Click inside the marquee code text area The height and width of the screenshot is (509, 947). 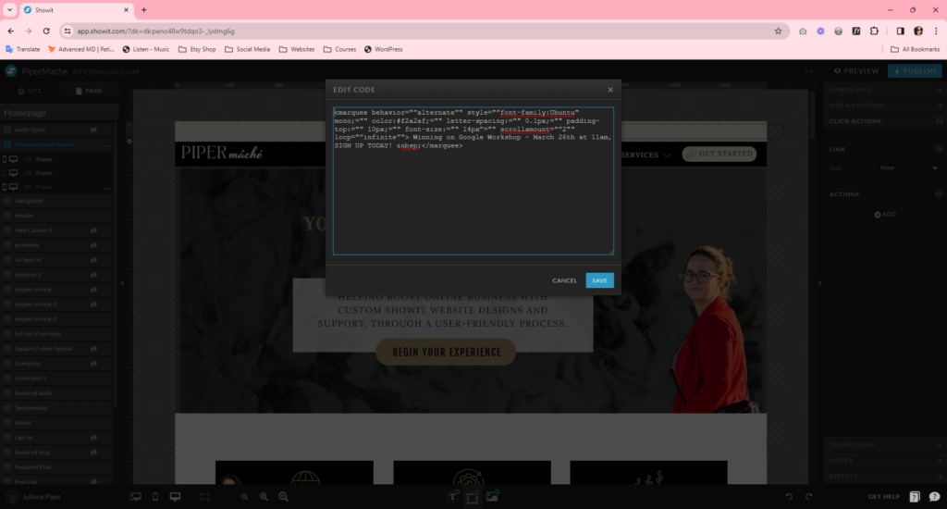[x=473, y=180]
